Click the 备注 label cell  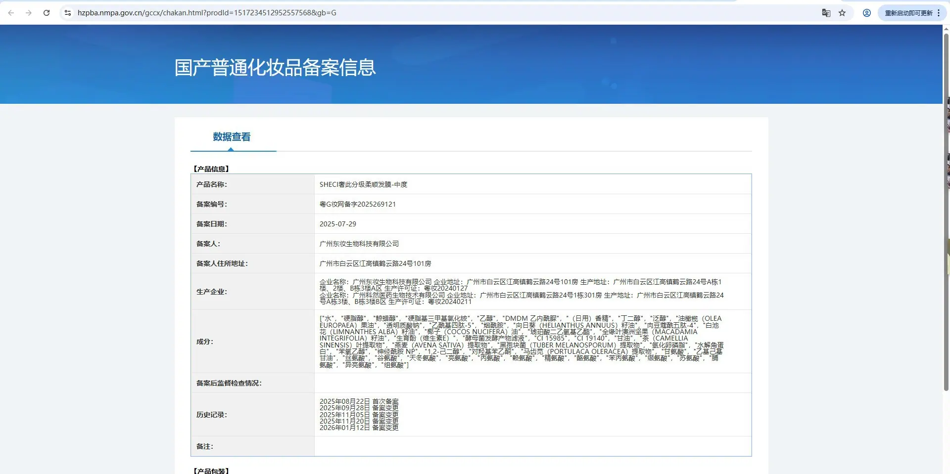253,446
